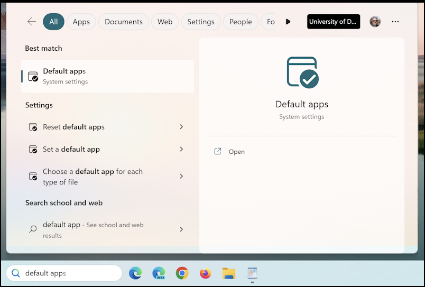The height and width of the screenshot is (287, 425).
Task: Switch to the People filter tab
Action: pos(241,22)
